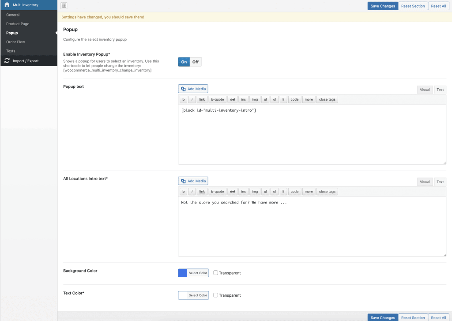452x321 pixels.
Task: Switch Popup text editor to Text tab
Action: coord(440,90)
